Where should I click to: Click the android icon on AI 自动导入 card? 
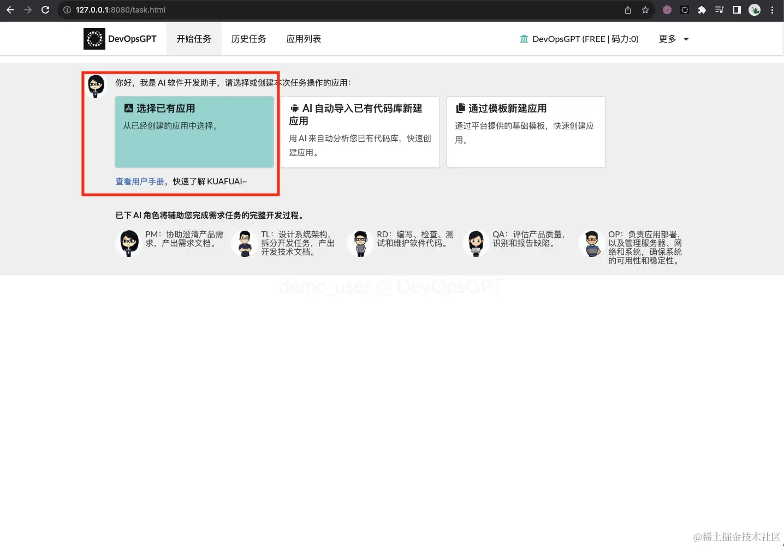[x=295, y=109]
